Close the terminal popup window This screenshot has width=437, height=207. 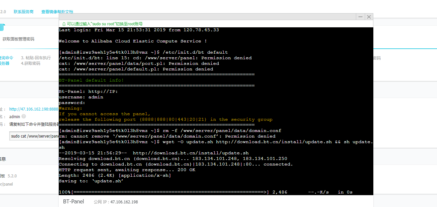(x=369, y=17)
